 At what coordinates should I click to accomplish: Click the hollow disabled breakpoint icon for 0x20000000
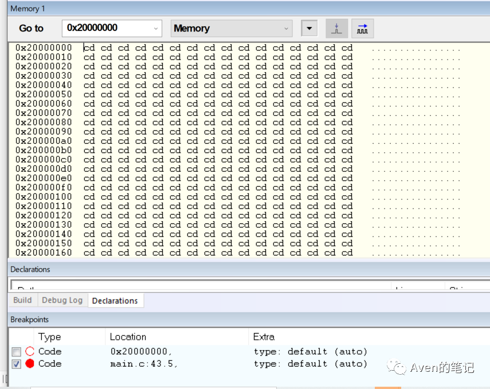click(x=30, y=351)
